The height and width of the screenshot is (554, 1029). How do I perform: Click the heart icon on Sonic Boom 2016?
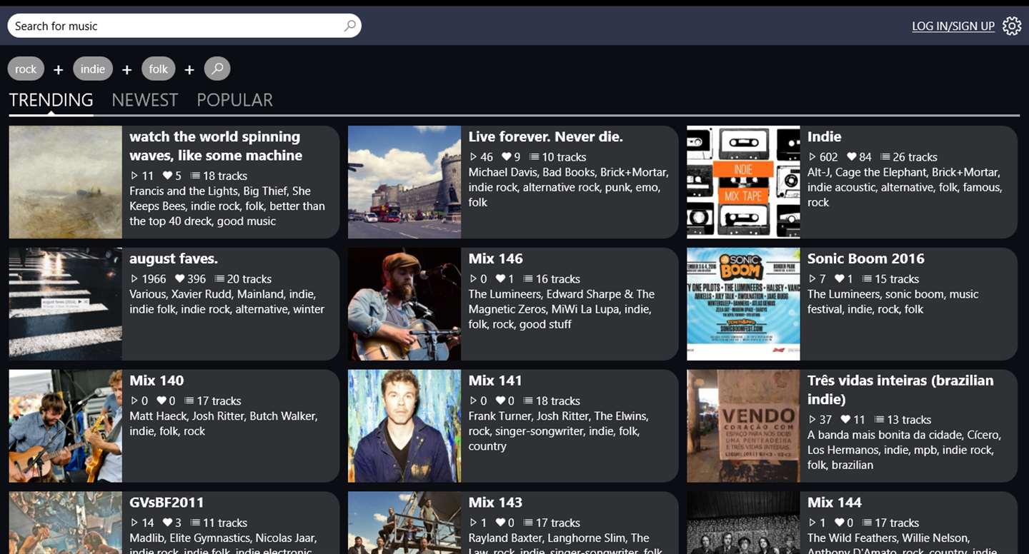point(838,279)
